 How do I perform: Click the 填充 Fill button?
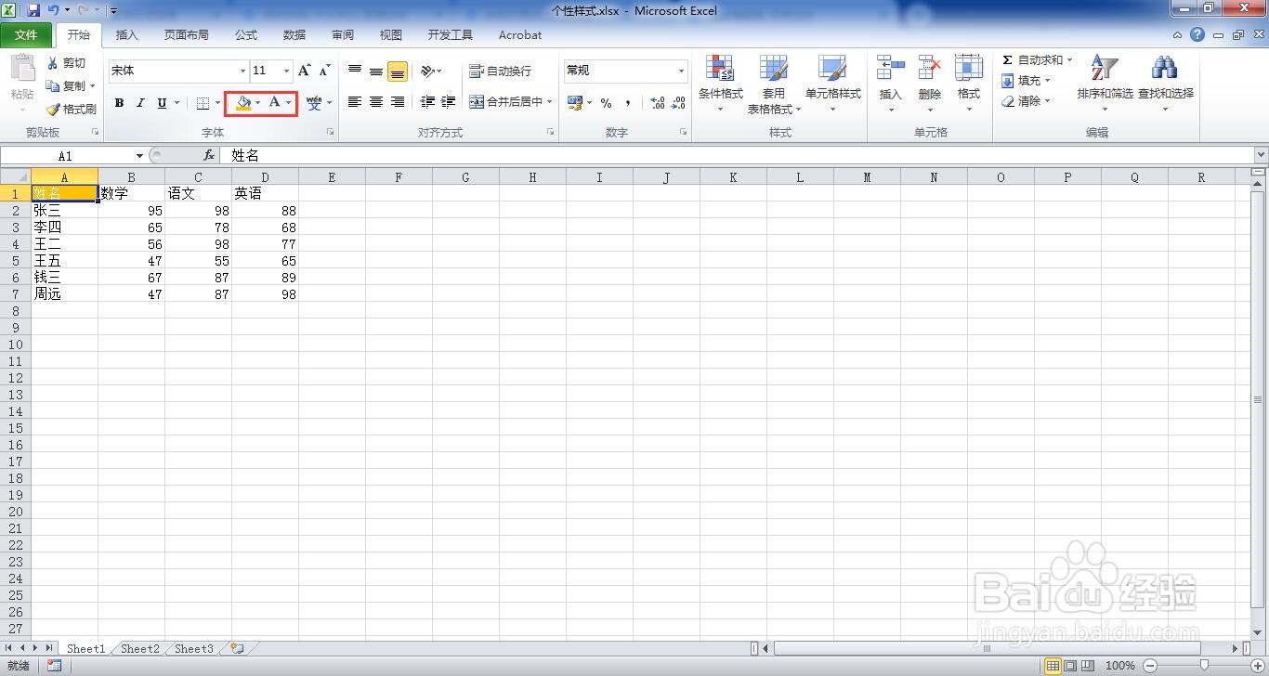pos(1026,81)
